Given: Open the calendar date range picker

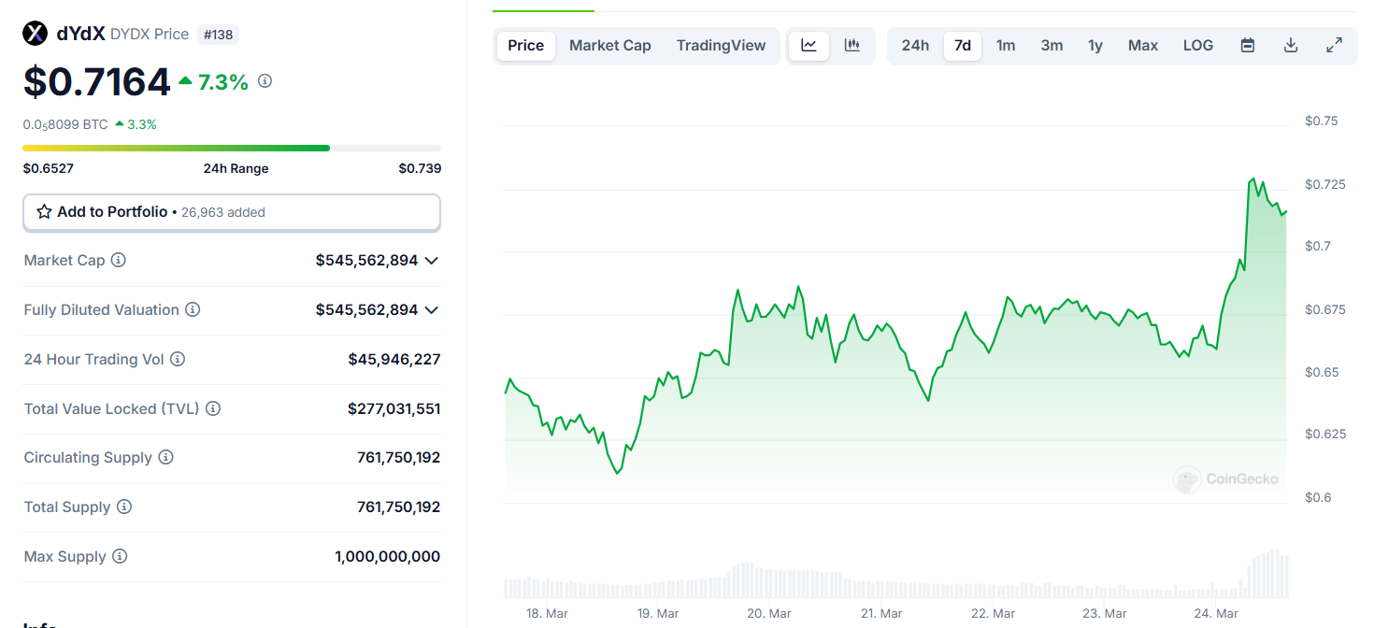Looking at the screenshot, I should point(1247,45).
